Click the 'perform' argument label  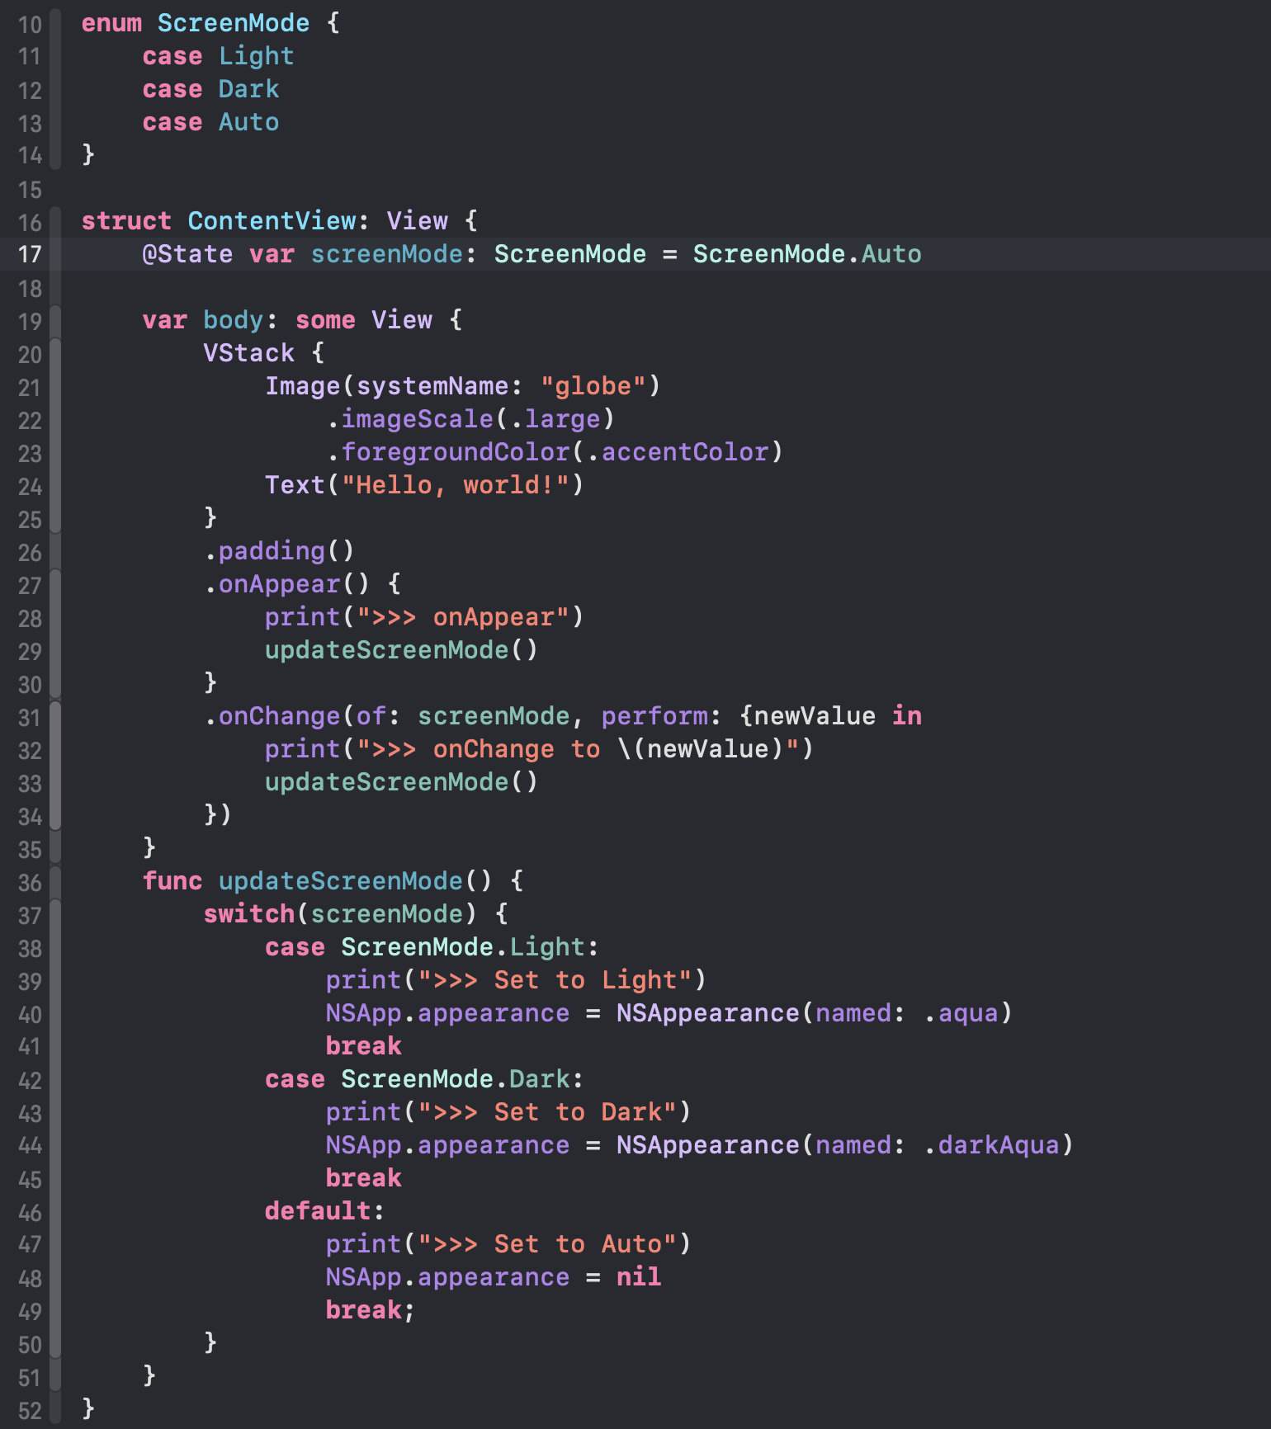(x=654, y=716)
